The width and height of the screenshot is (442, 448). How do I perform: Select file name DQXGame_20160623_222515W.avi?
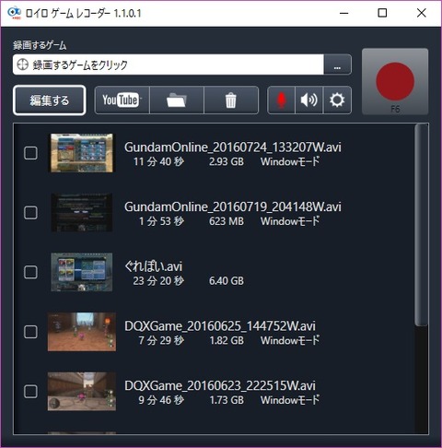pyautogui.click(x=220, y=385)
